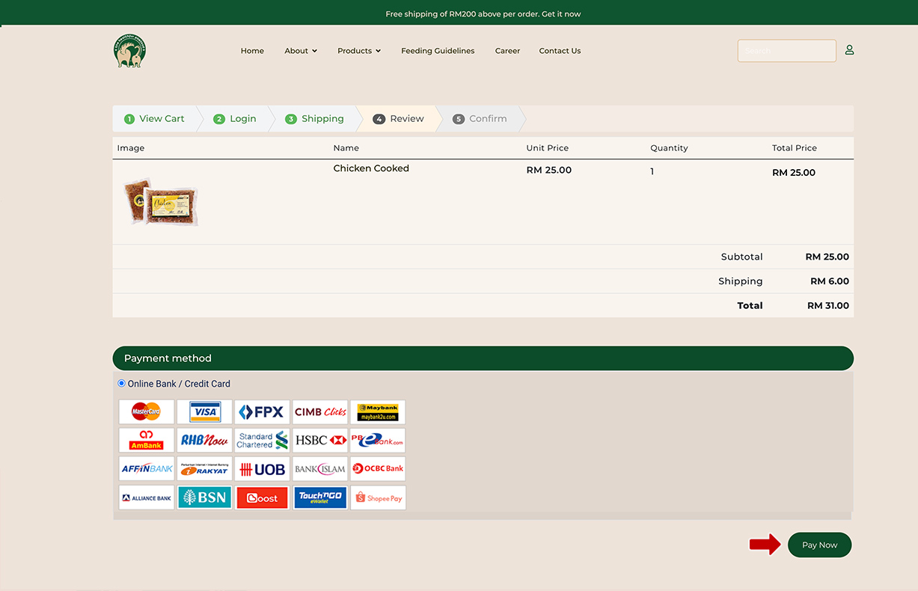Open the Feeding Guidelines menu item

click(438, 51)
